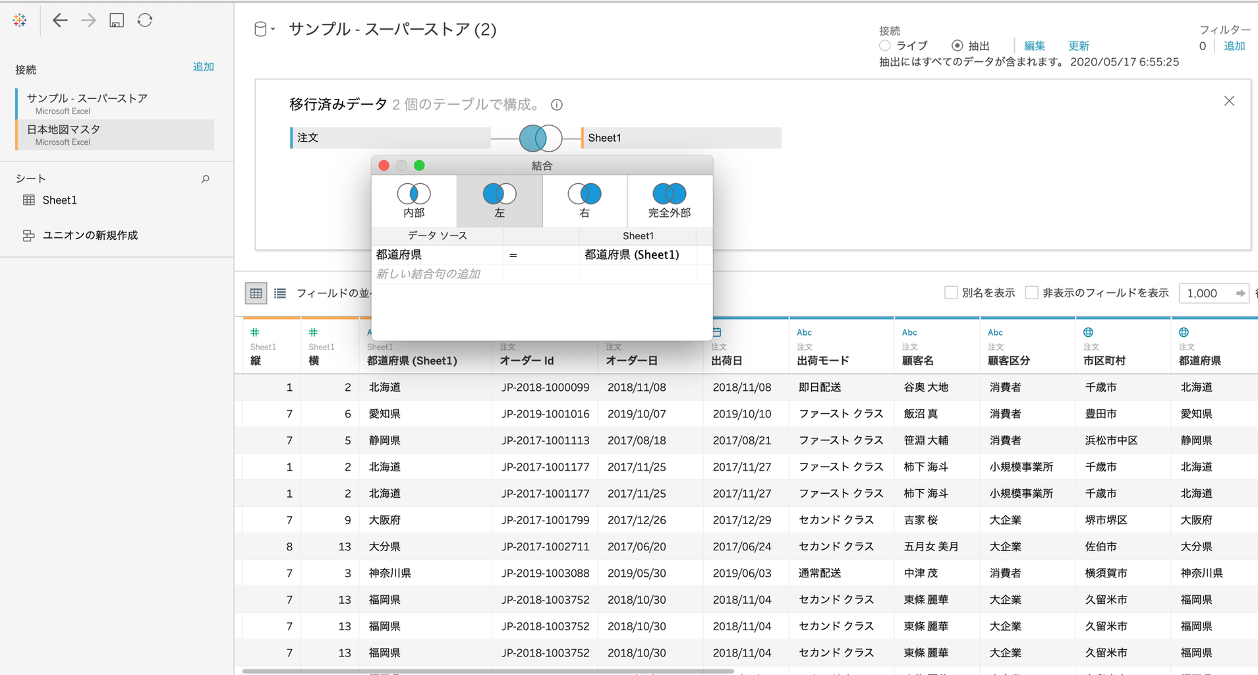Switch to the data grid view icon
Image resolution: width=1258 pixels, height=675 pixels.
(x=256, y=293)
